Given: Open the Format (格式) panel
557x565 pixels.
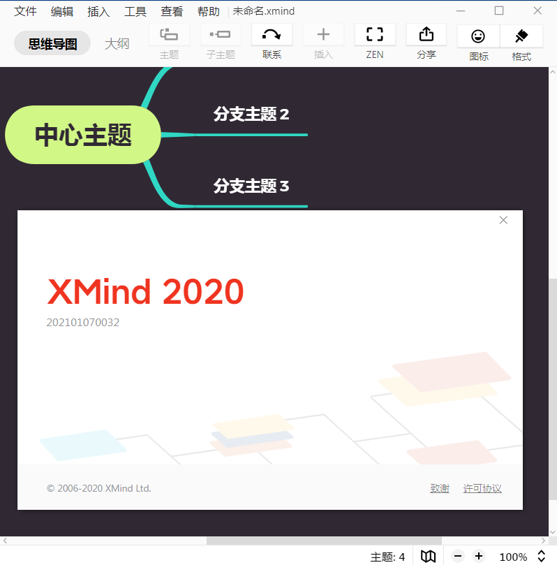Looking at the screenshot, I should coord(521,36).
